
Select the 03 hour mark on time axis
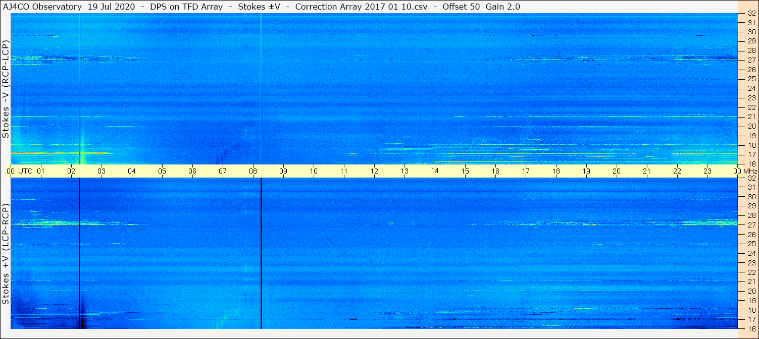[102, 171]
